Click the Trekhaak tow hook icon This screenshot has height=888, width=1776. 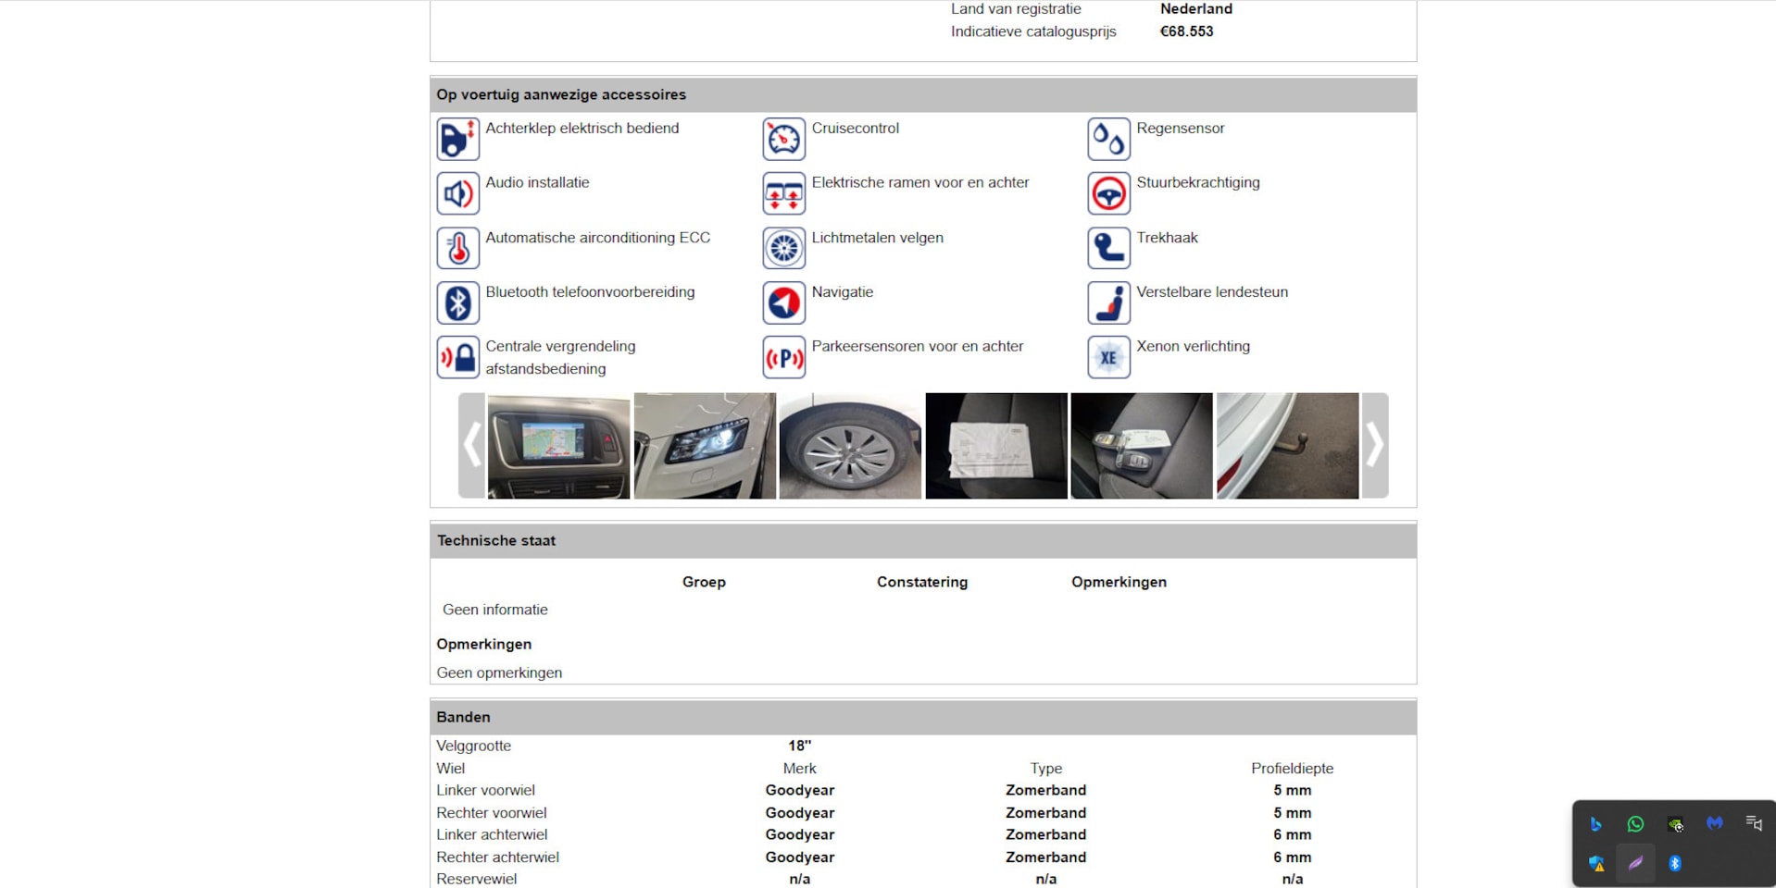[x=1108, y=249]
